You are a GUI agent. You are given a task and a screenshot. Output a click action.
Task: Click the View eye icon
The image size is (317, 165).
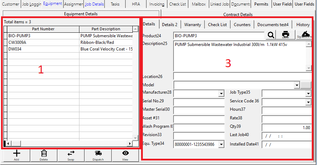[x=125, y=153]
